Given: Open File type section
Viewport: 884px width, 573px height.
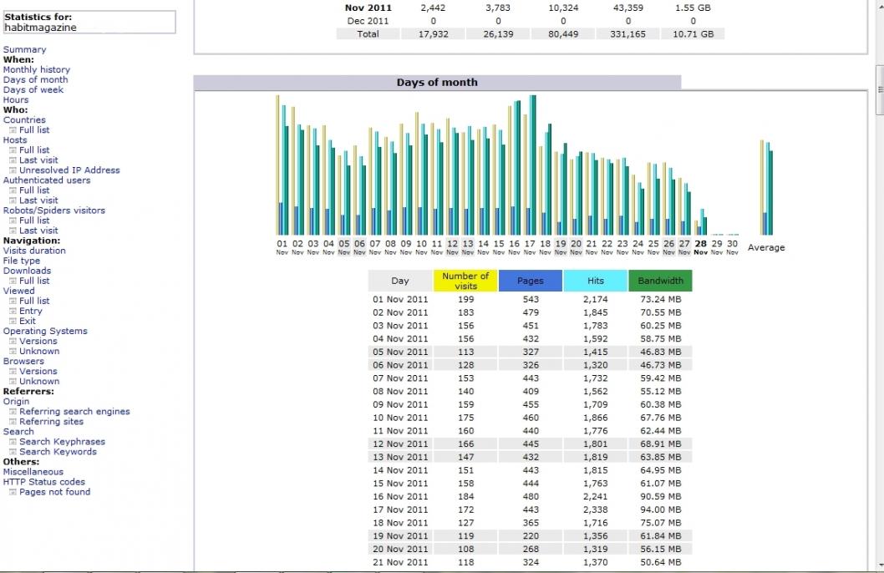Looking at the screenshot, I should (x=22, y=261).
